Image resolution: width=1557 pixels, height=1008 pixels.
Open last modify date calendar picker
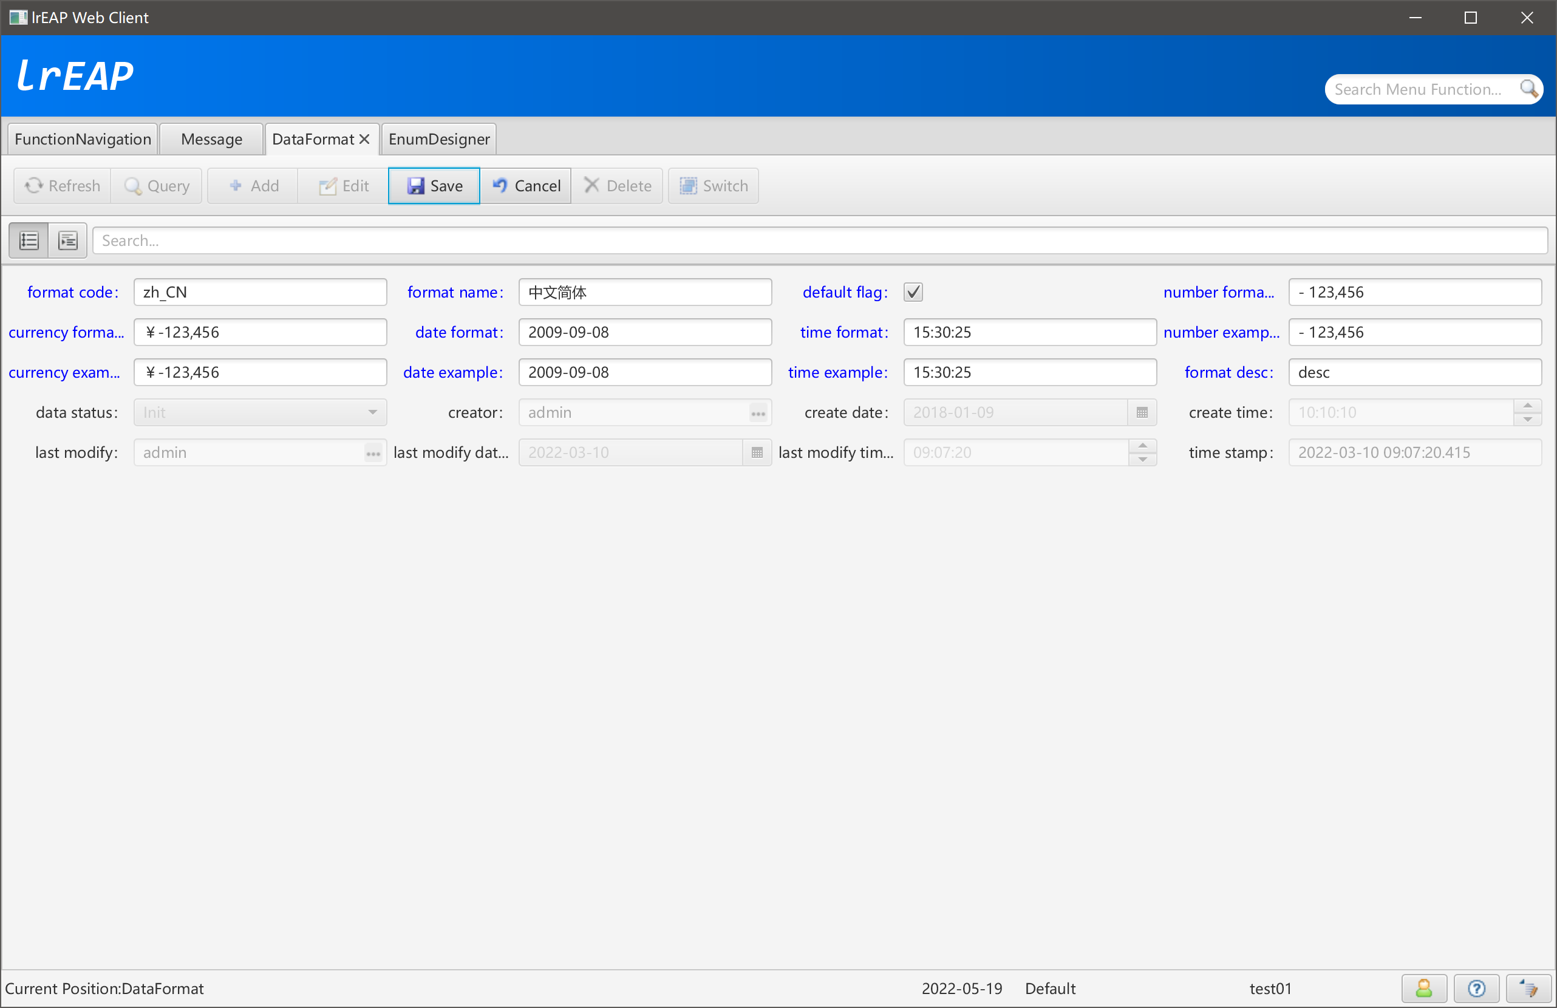click(x=757, y=452)
